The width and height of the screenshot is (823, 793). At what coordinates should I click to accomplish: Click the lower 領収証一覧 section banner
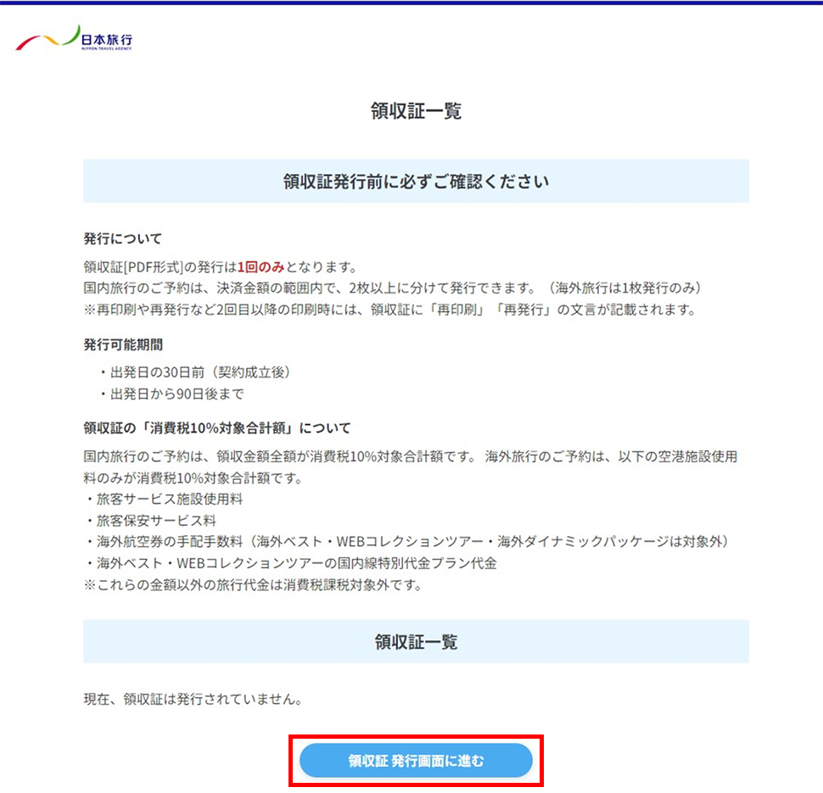coord(416,642)
